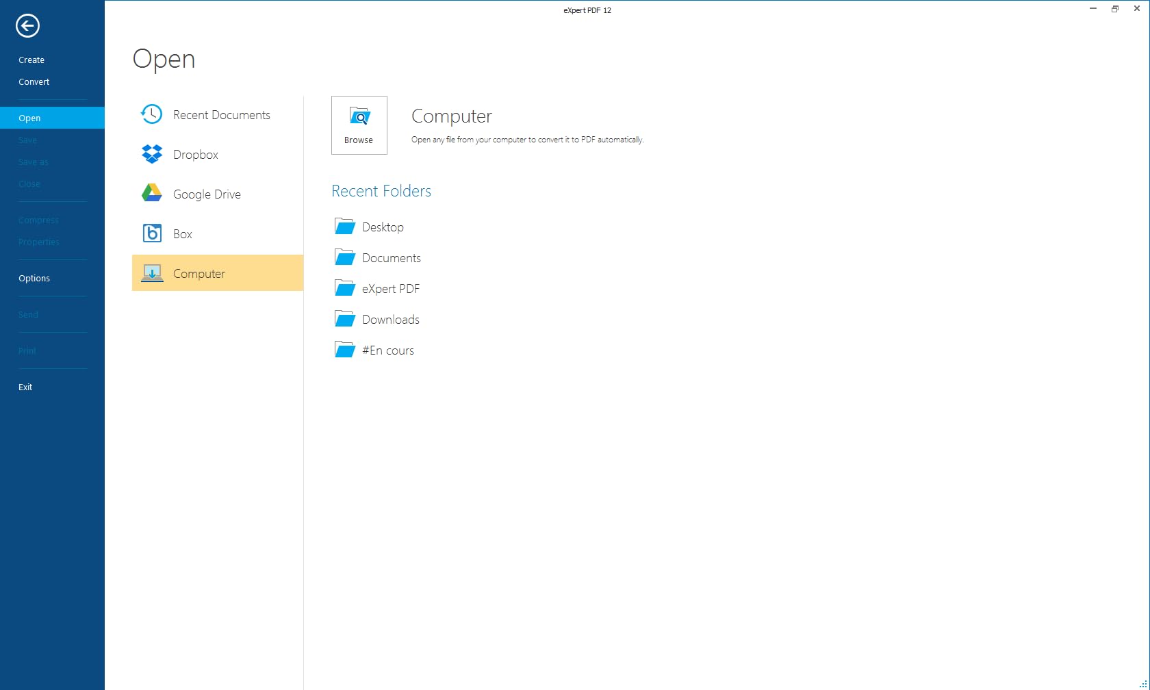
Task: Select Convert in the left menu
Action: pyautogui.click(x=34, y=82)
